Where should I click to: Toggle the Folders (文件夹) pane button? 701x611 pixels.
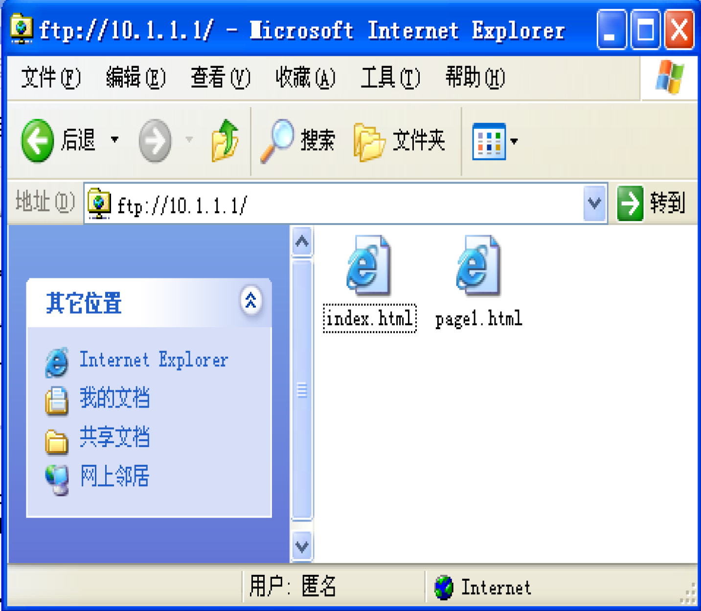(x=399, y=141)
